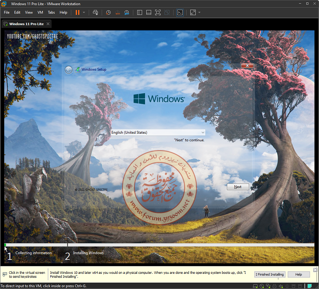Dismiss the easy install hint bar

(x=315, y=270)
